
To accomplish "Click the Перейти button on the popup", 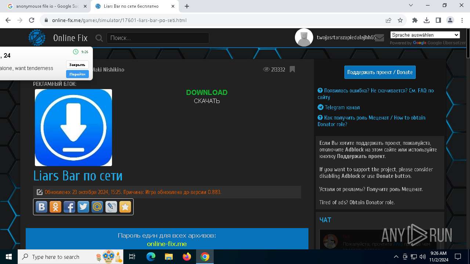I will click(77, 74).
